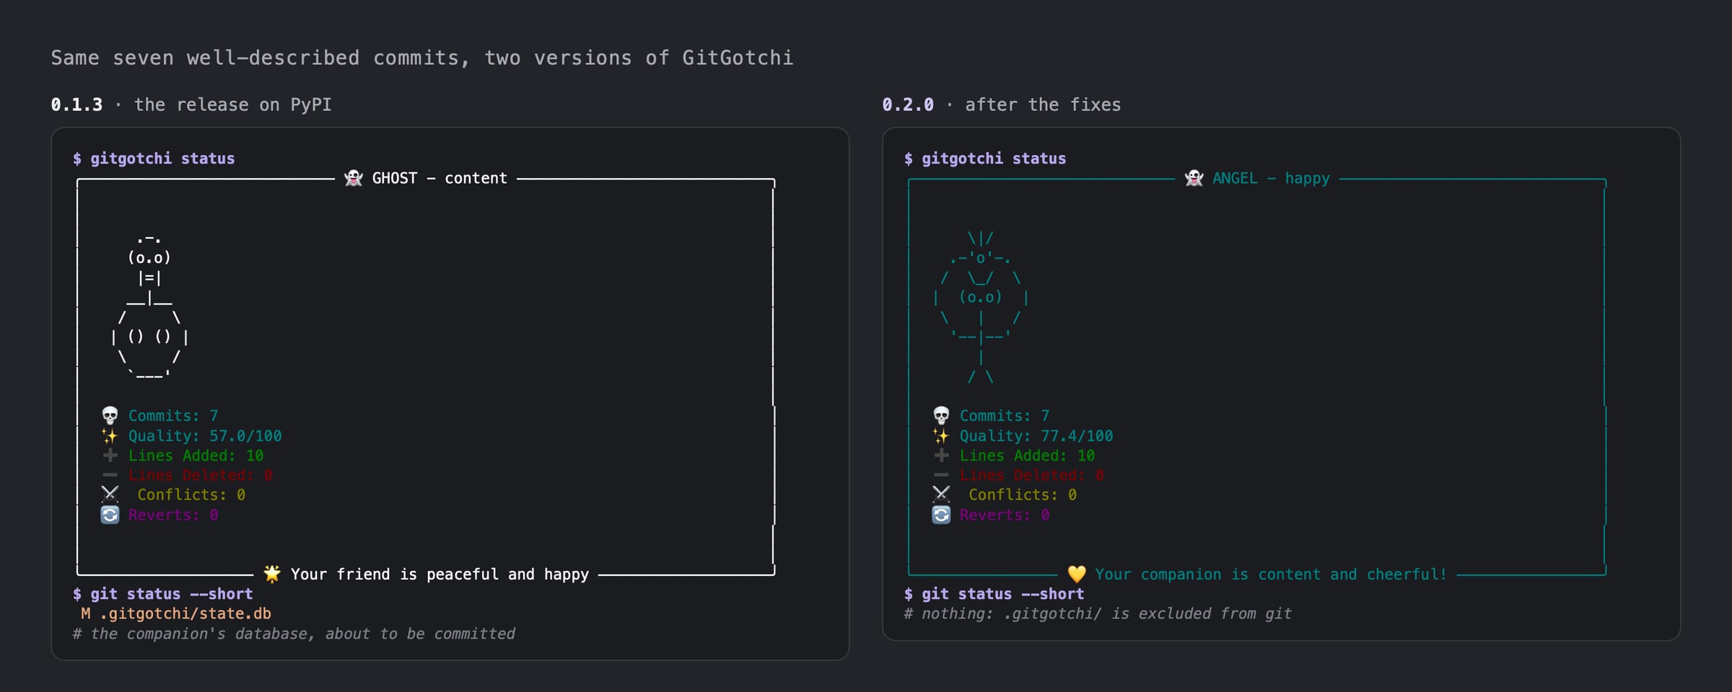This screenshot has height=692, width=1732.
Task: Click the white ghost ASCII art figure
Action: [x=150, y=306]
